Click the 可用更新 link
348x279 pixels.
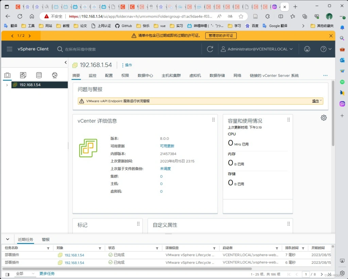pos(167,146)
